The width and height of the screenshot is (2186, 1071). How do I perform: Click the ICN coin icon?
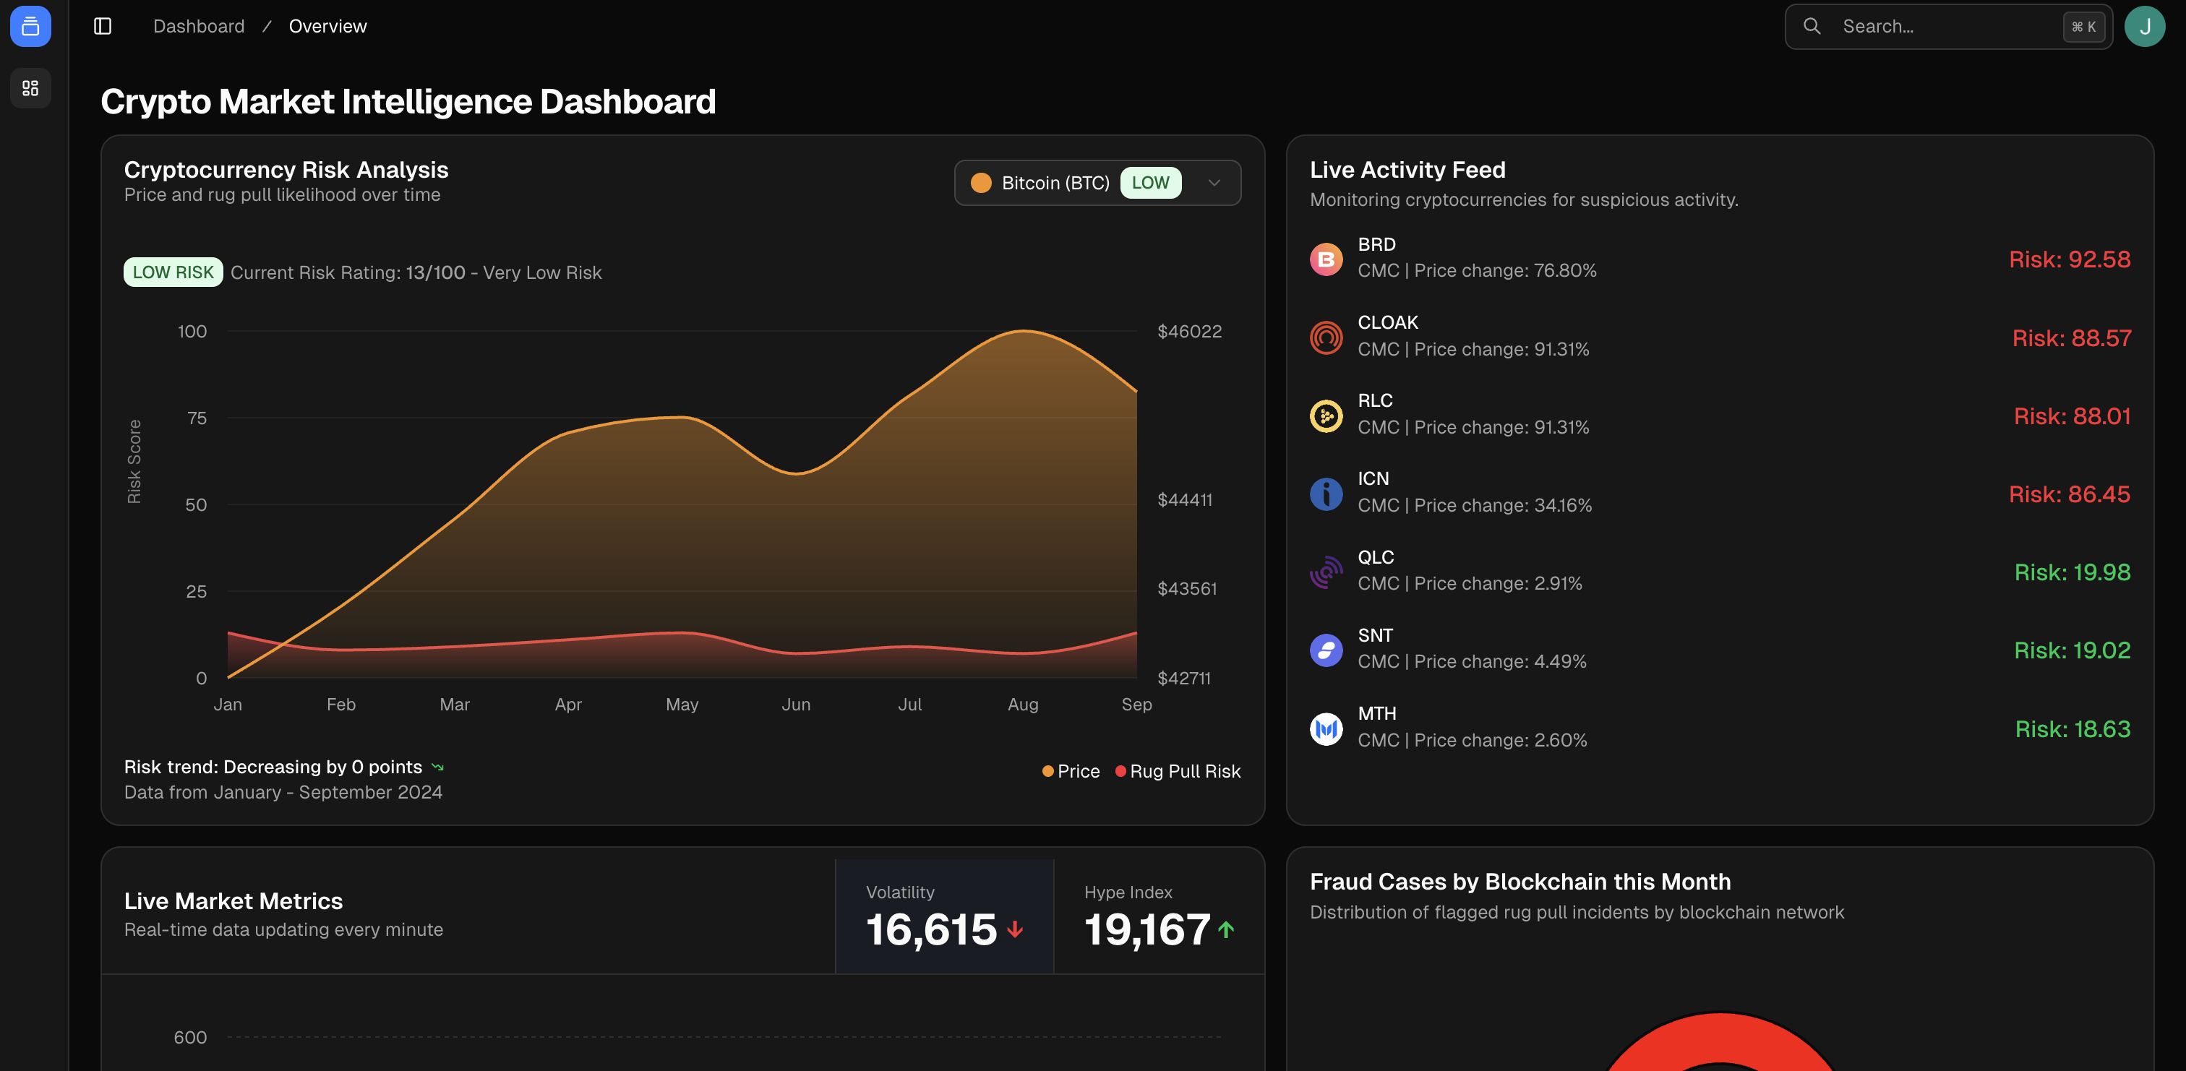(x=1326, y=493)
